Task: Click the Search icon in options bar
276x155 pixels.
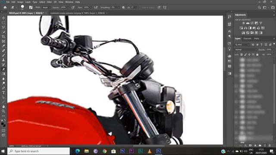Action: pos(259,7)
